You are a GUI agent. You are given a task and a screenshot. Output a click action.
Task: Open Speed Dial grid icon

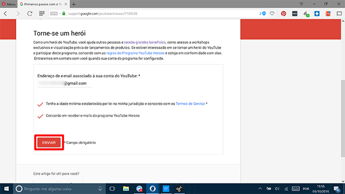click(x=42, y=14)
